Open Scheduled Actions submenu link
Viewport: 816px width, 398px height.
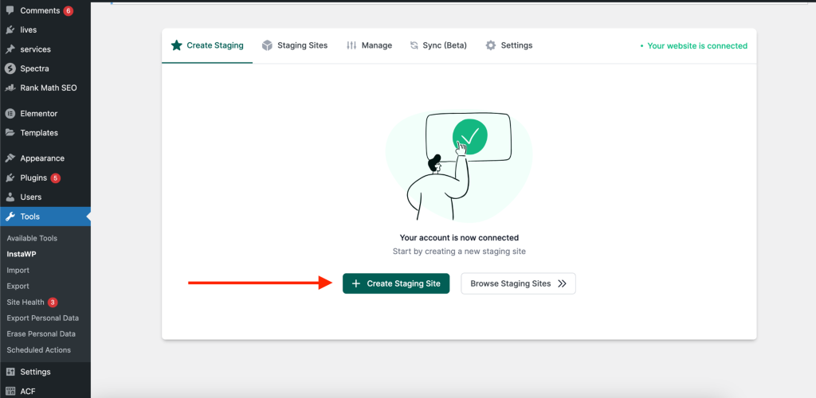38,350
